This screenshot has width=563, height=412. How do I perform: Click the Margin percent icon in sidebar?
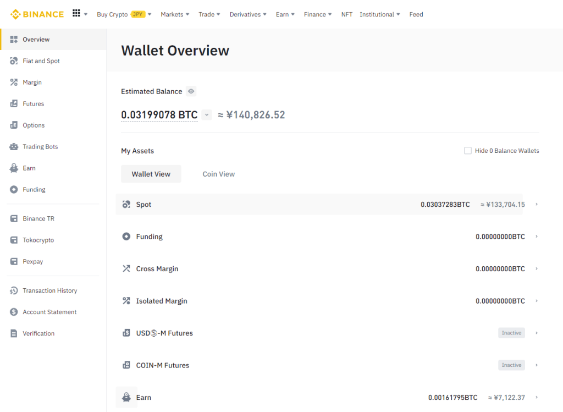pos(14,83)
